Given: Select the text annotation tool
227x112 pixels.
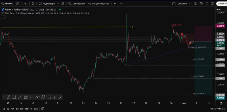Looking at the screenshot, I should tap(49, 97).
